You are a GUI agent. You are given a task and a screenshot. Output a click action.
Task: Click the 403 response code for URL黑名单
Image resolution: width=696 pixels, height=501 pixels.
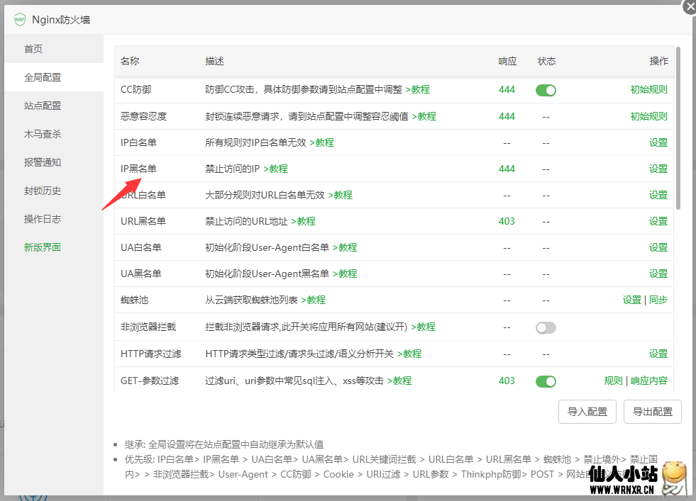click(507, 221)
